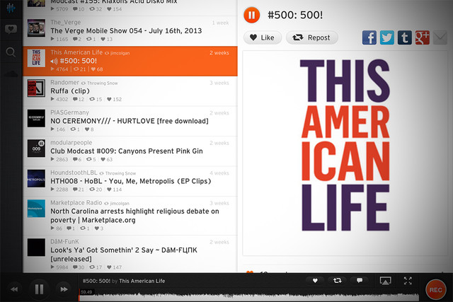Toggle fullscreen with the expand arrows icon
This screenshot has width=453, height=302.
pos(408,281)
